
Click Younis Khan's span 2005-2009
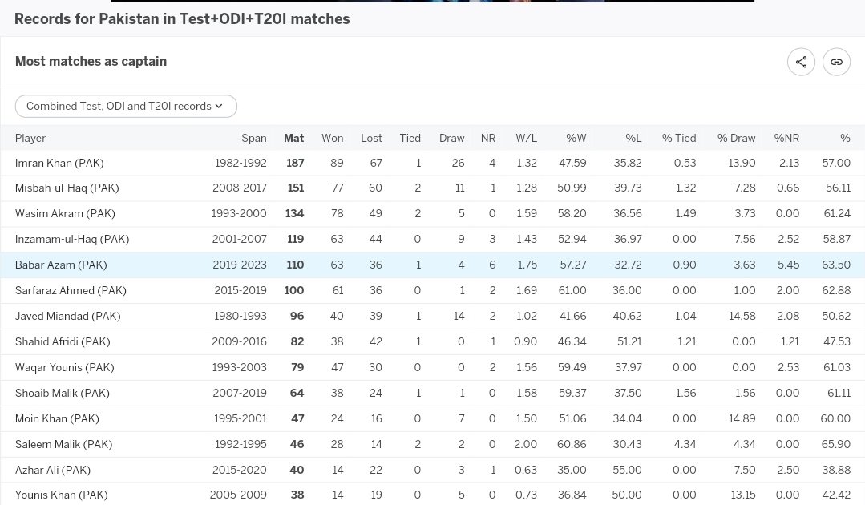tap(238, 495)
